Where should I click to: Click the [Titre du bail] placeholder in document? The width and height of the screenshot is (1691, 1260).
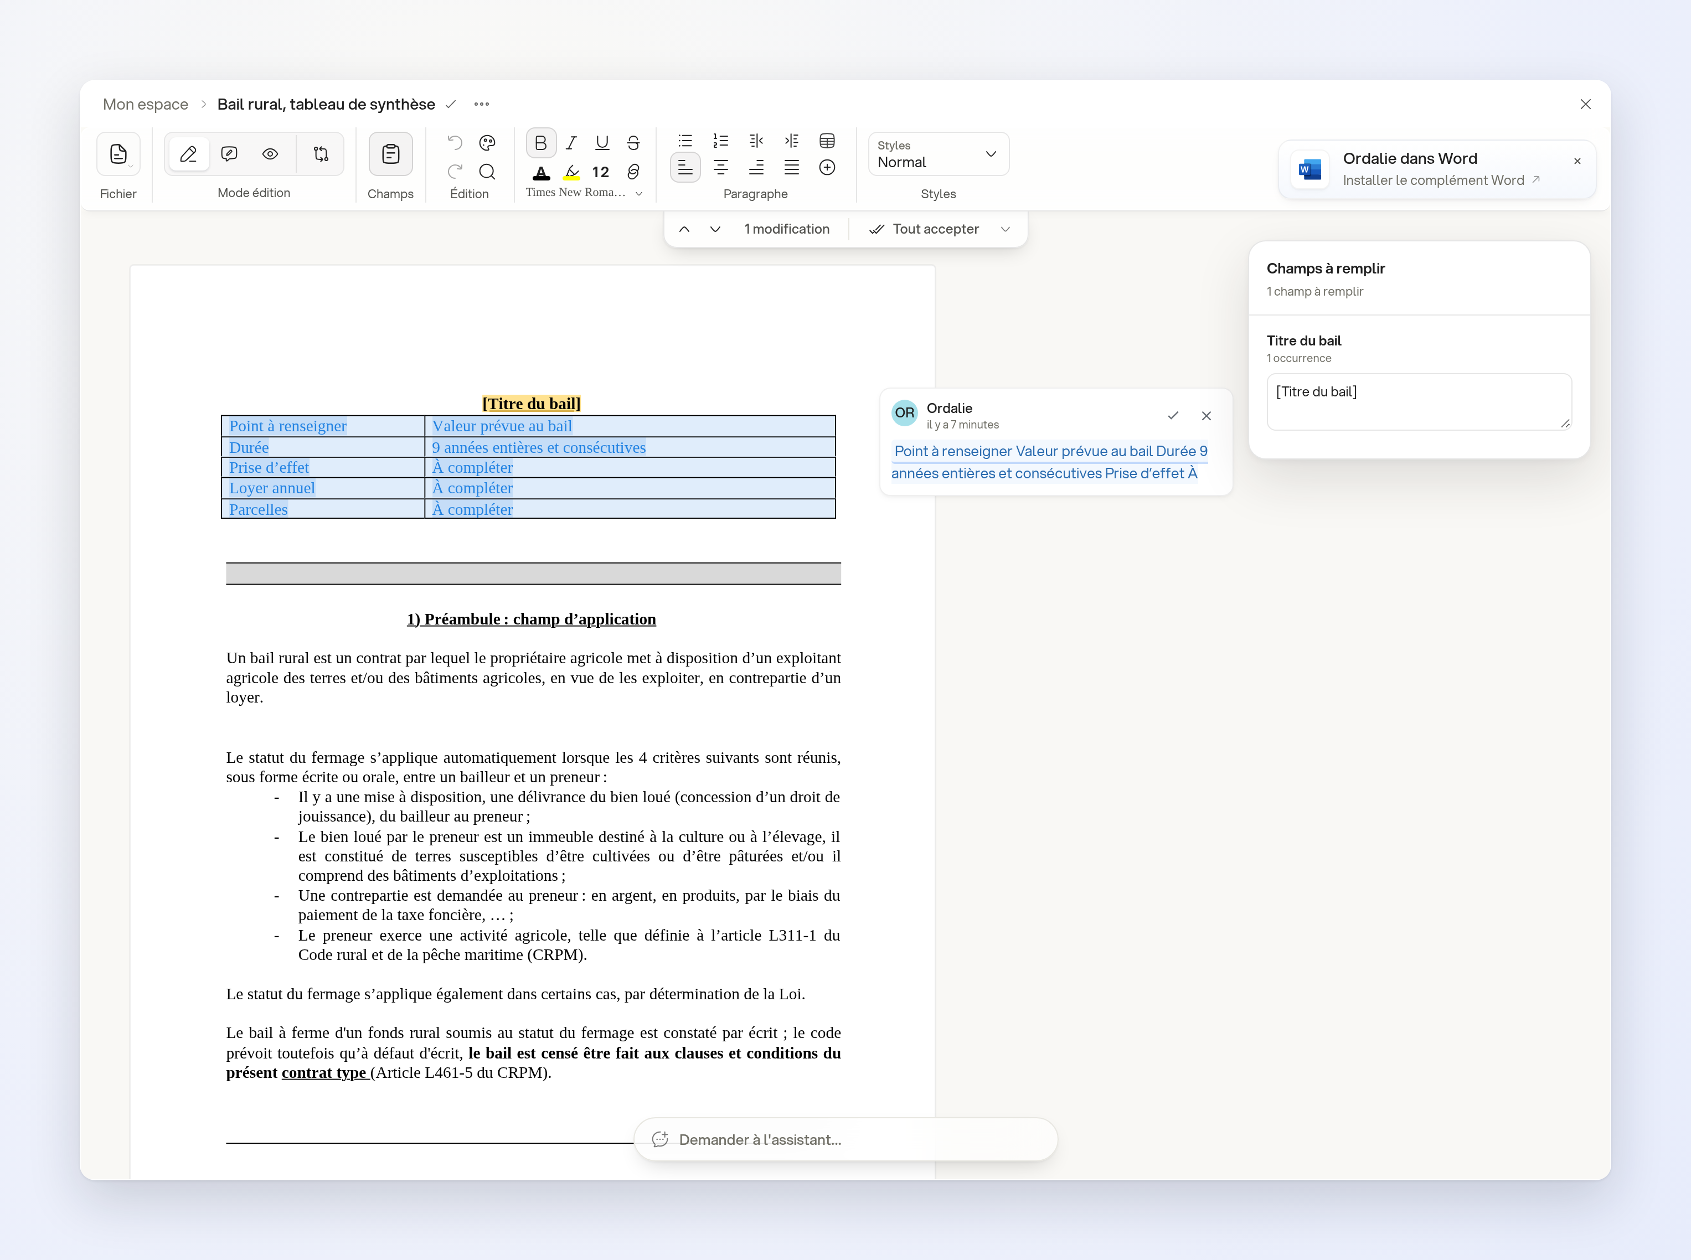[x=531, y=404]
